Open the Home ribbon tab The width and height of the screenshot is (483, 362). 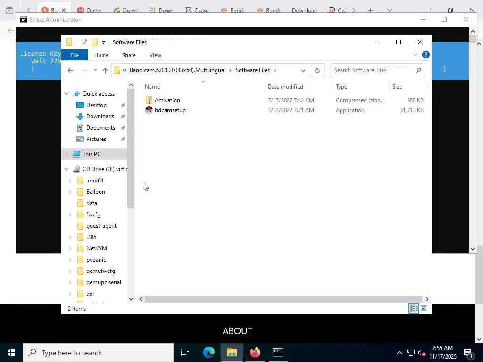tap(101, 55)
